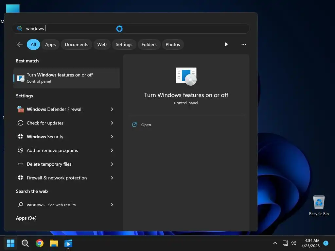Select Firewall & network protection result

pyautogui.click(x=66, y=178)
